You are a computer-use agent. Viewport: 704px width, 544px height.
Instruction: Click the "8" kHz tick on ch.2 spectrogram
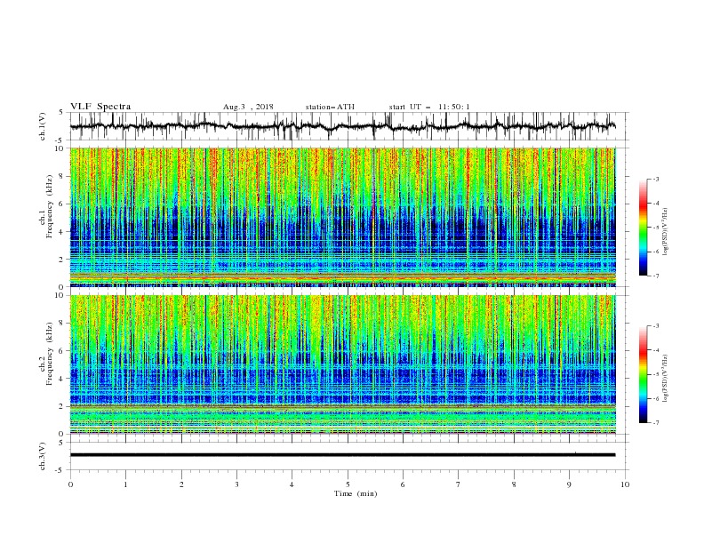click(62, 324)
